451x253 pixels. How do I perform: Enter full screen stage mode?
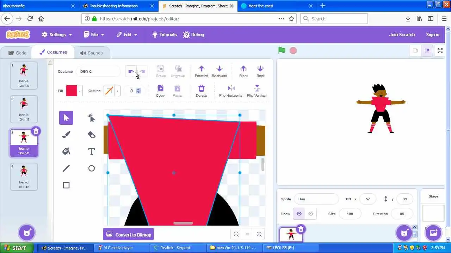pyautogui.click(x=440, y=51)
